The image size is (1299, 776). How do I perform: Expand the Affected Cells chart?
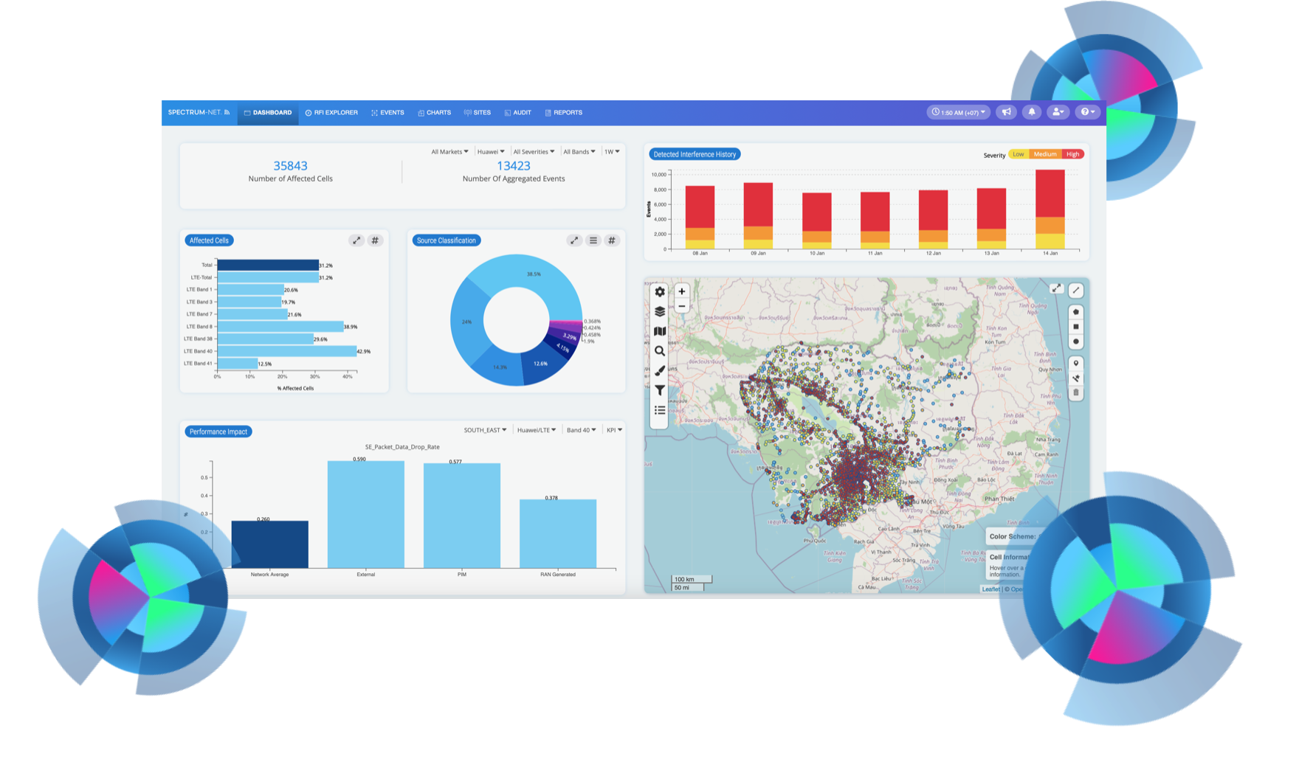tap(356, 240)
